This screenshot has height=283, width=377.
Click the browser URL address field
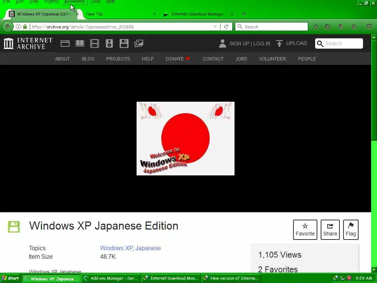coord(121,27)
